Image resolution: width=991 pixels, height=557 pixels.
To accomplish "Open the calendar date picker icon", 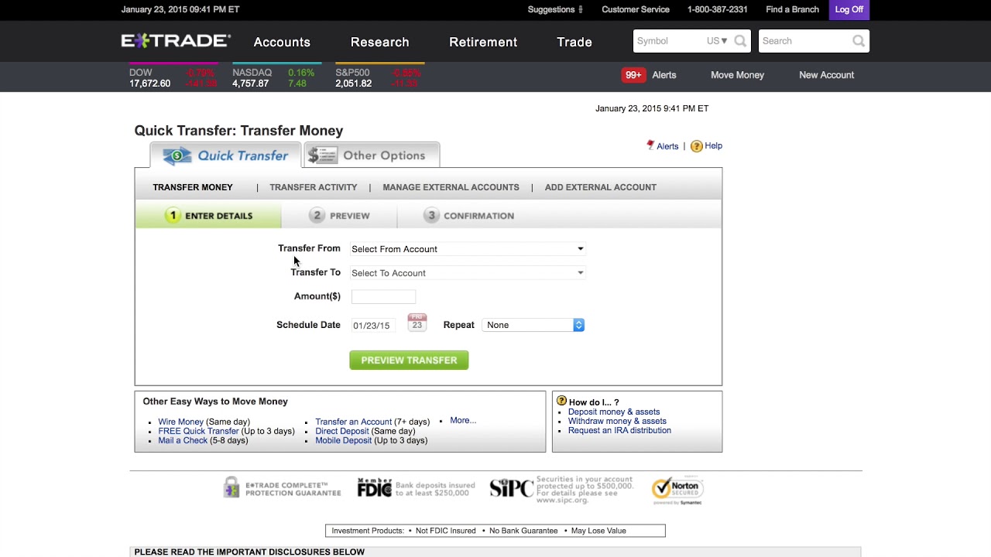I will [x=417, y=323].
